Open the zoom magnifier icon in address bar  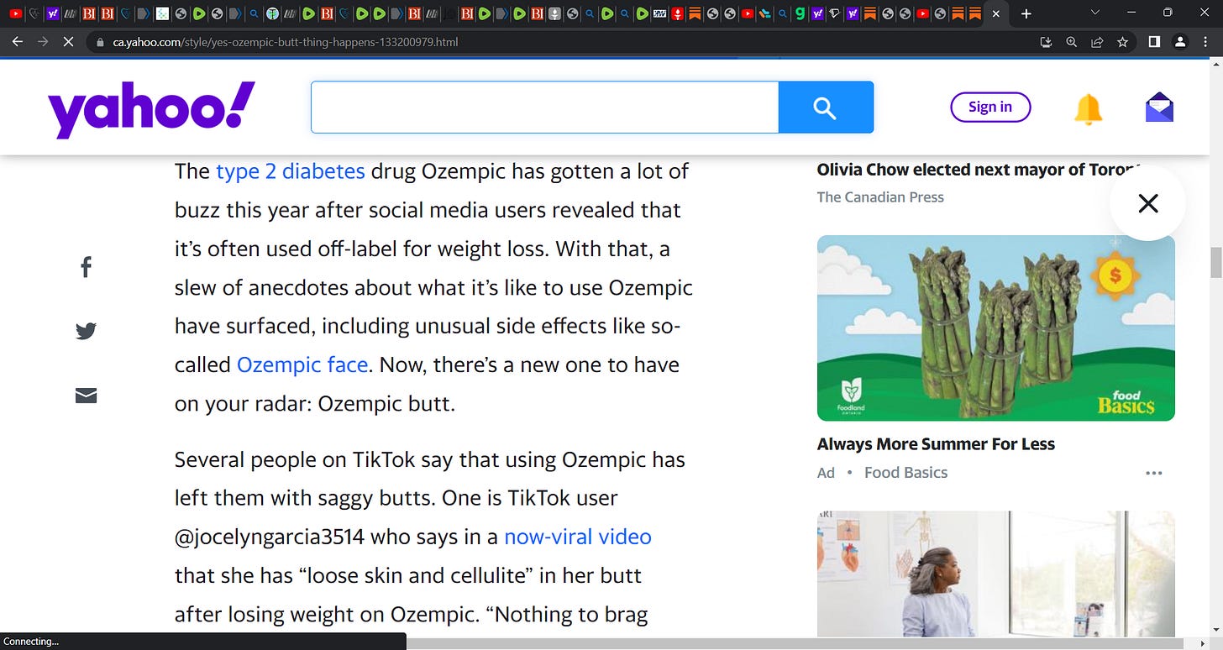(1071, 42)
